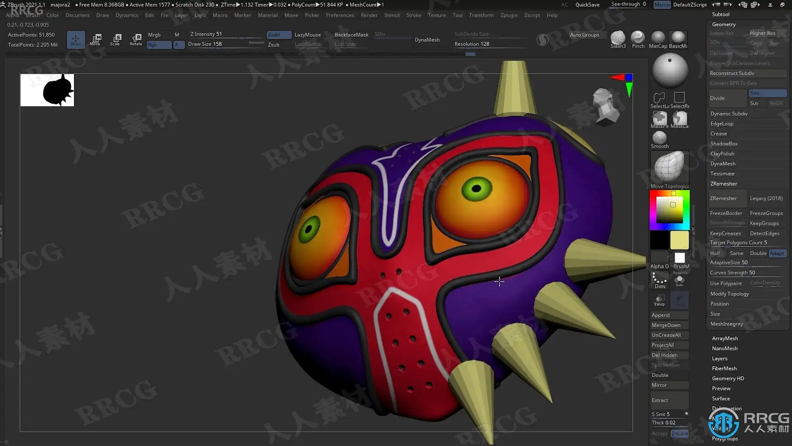Toggle KeepGroups option
Viewport: 792px width, 446px height.
click(x=767, y=223)
